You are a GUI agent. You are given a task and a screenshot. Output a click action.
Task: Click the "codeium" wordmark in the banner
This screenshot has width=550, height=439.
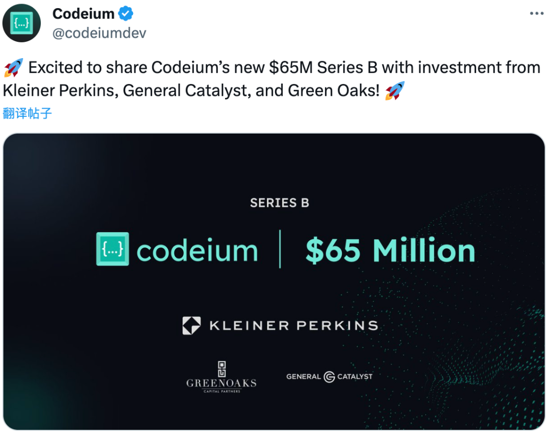click(197, 251)
